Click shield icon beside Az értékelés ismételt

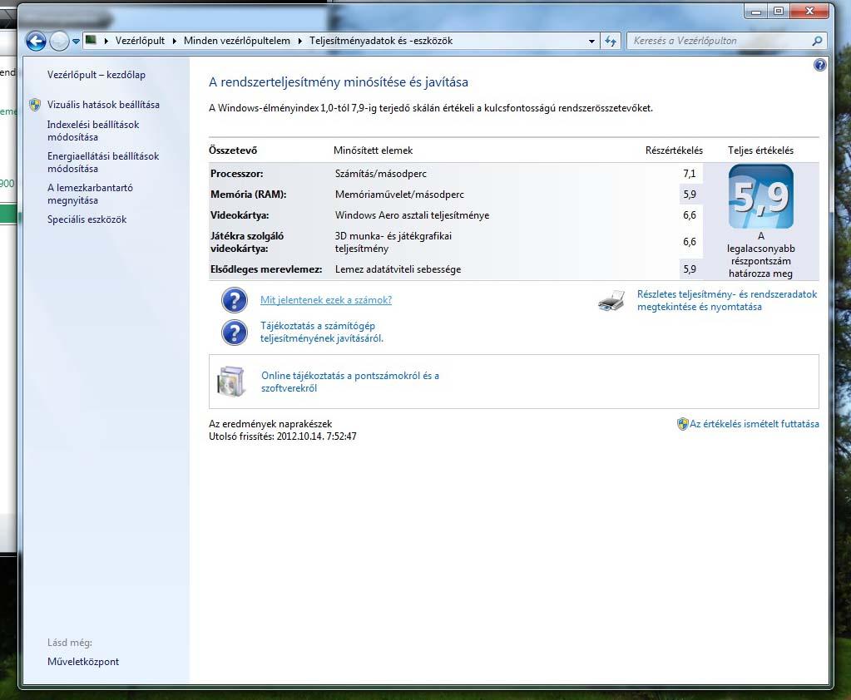point(683,424)
